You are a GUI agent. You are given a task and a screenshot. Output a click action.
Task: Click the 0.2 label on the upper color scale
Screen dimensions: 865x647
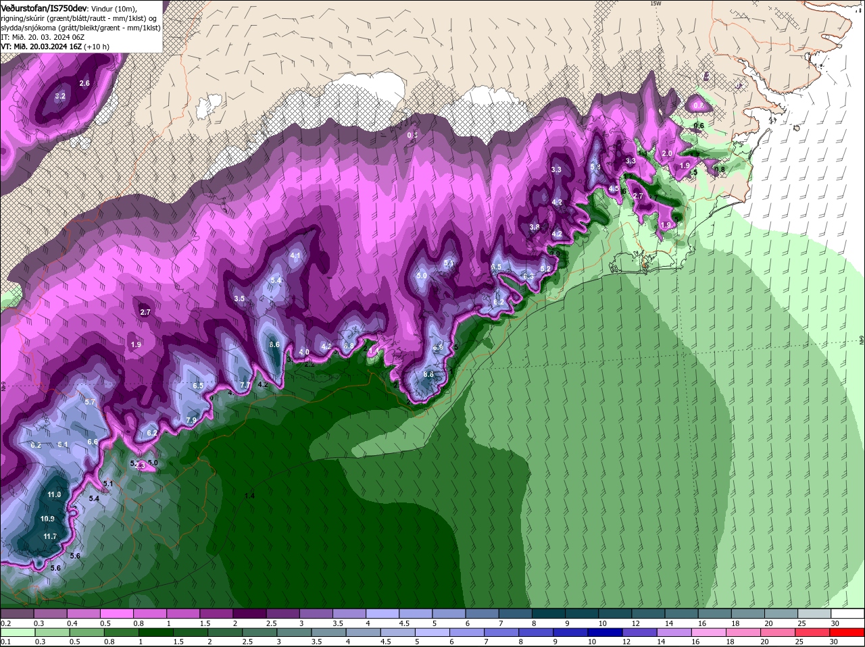[x=5, y=623]
